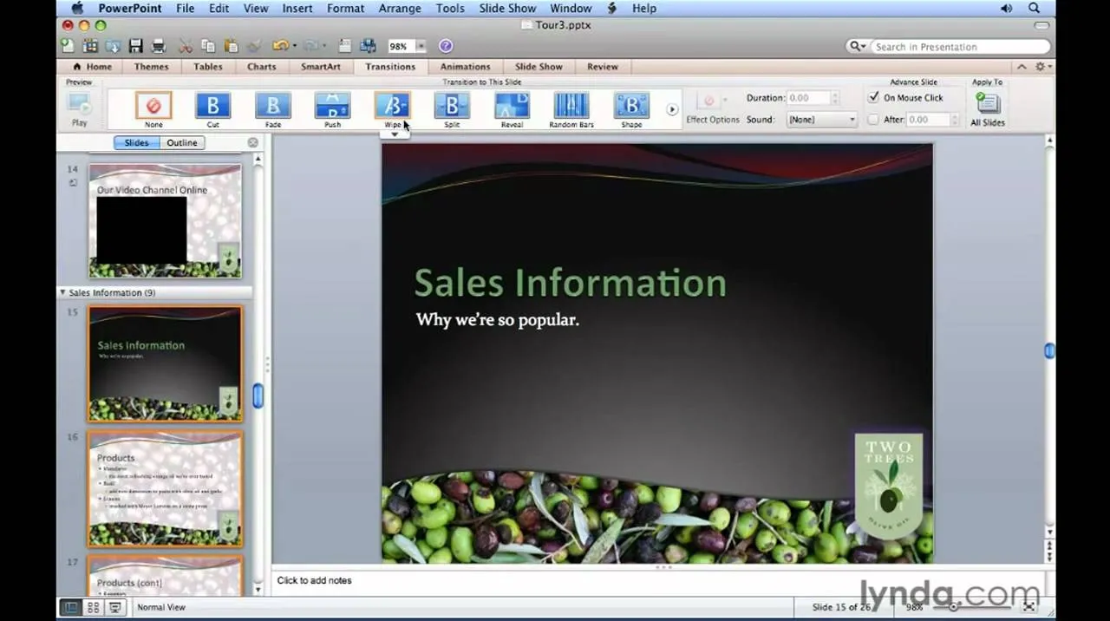Click in the Duration field
Viewport: 1110px width, 621px height.
(808, 98)
